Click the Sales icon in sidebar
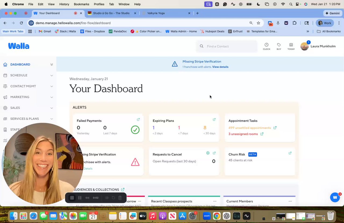 pyautogui.click(x=5, y=108)
